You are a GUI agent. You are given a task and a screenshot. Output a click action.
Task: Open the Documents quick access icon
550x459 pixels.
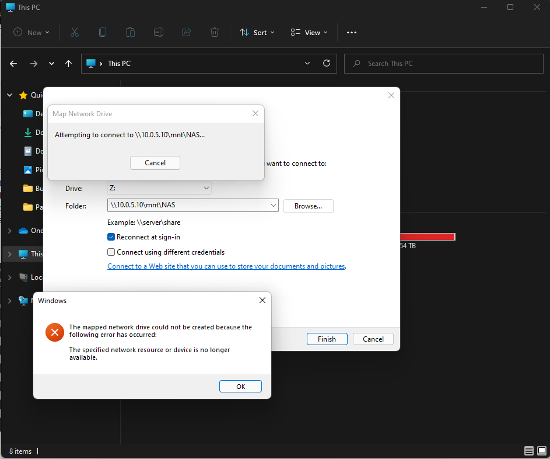click(x=28, y=151)
